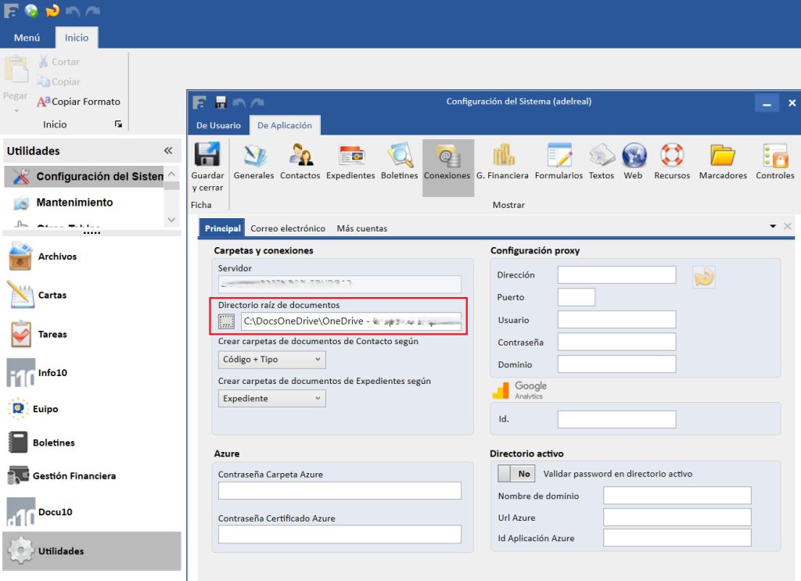This screenshot has width=801, height=581.
Task: Switch to the De Usuario tab
Action: point(218,125)
